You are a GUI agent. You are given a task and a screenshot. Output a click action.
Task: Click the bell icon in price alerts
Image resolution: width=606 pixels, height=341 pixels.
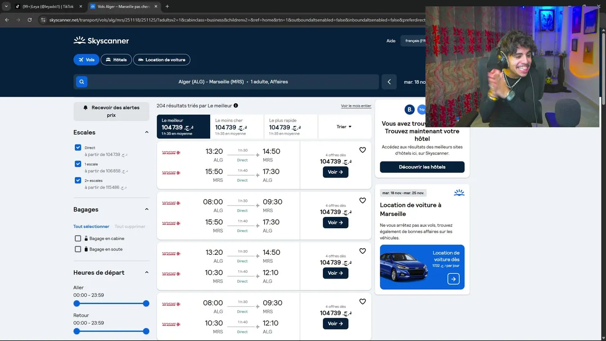(86, 108)
